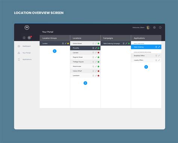Viewport: 178px width, 143px height.
Task: Delete the Breakfast Offers application
Action: [156, 56]
